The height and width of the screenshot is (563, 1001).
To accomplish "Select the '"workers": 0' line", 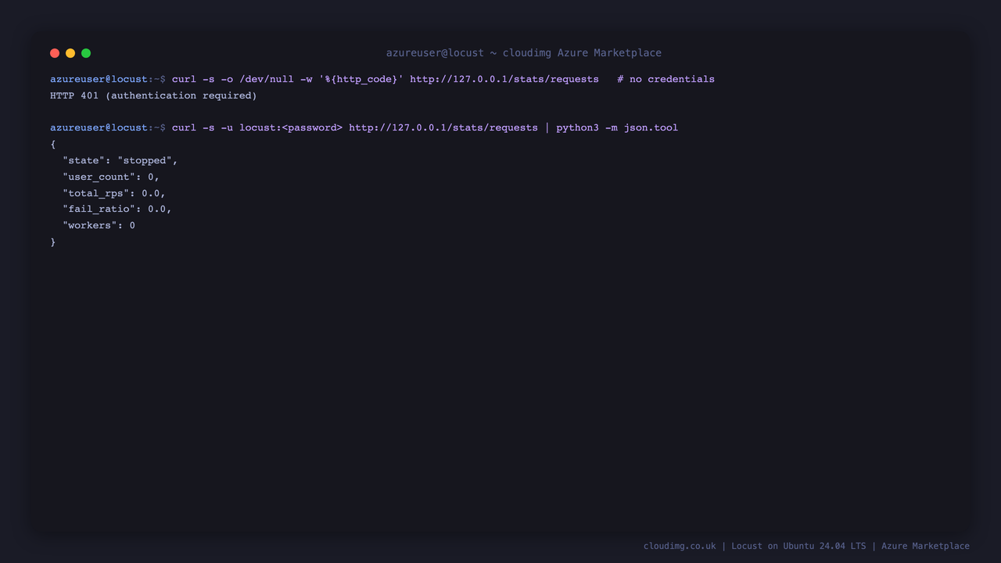I will pos(99,225).
